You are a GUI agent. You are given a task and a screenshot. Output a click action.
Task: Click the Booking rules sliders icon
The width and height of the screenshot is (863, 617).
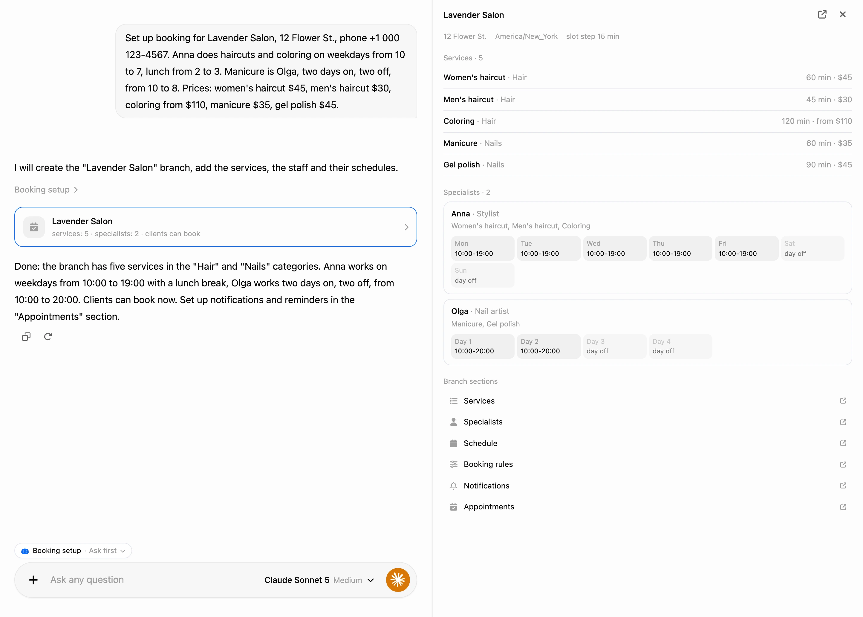[x=453, y=464]
